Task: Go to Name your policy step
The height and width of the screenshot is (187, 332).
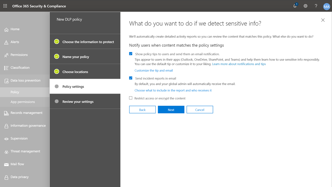Action: (x=85, y=57)
